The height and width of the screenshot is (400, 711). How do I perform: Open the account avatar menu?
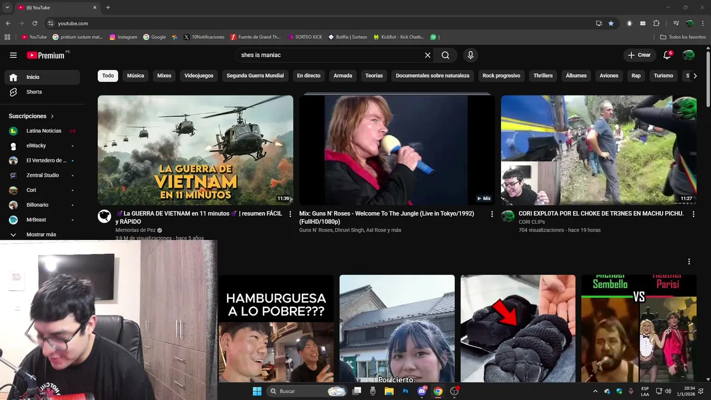(688, 55)
